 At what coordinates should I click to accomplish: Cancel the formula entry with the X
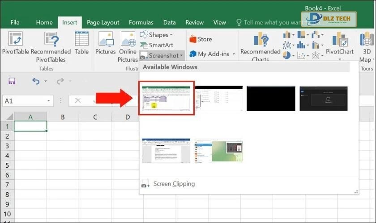[x=78, y=101]
